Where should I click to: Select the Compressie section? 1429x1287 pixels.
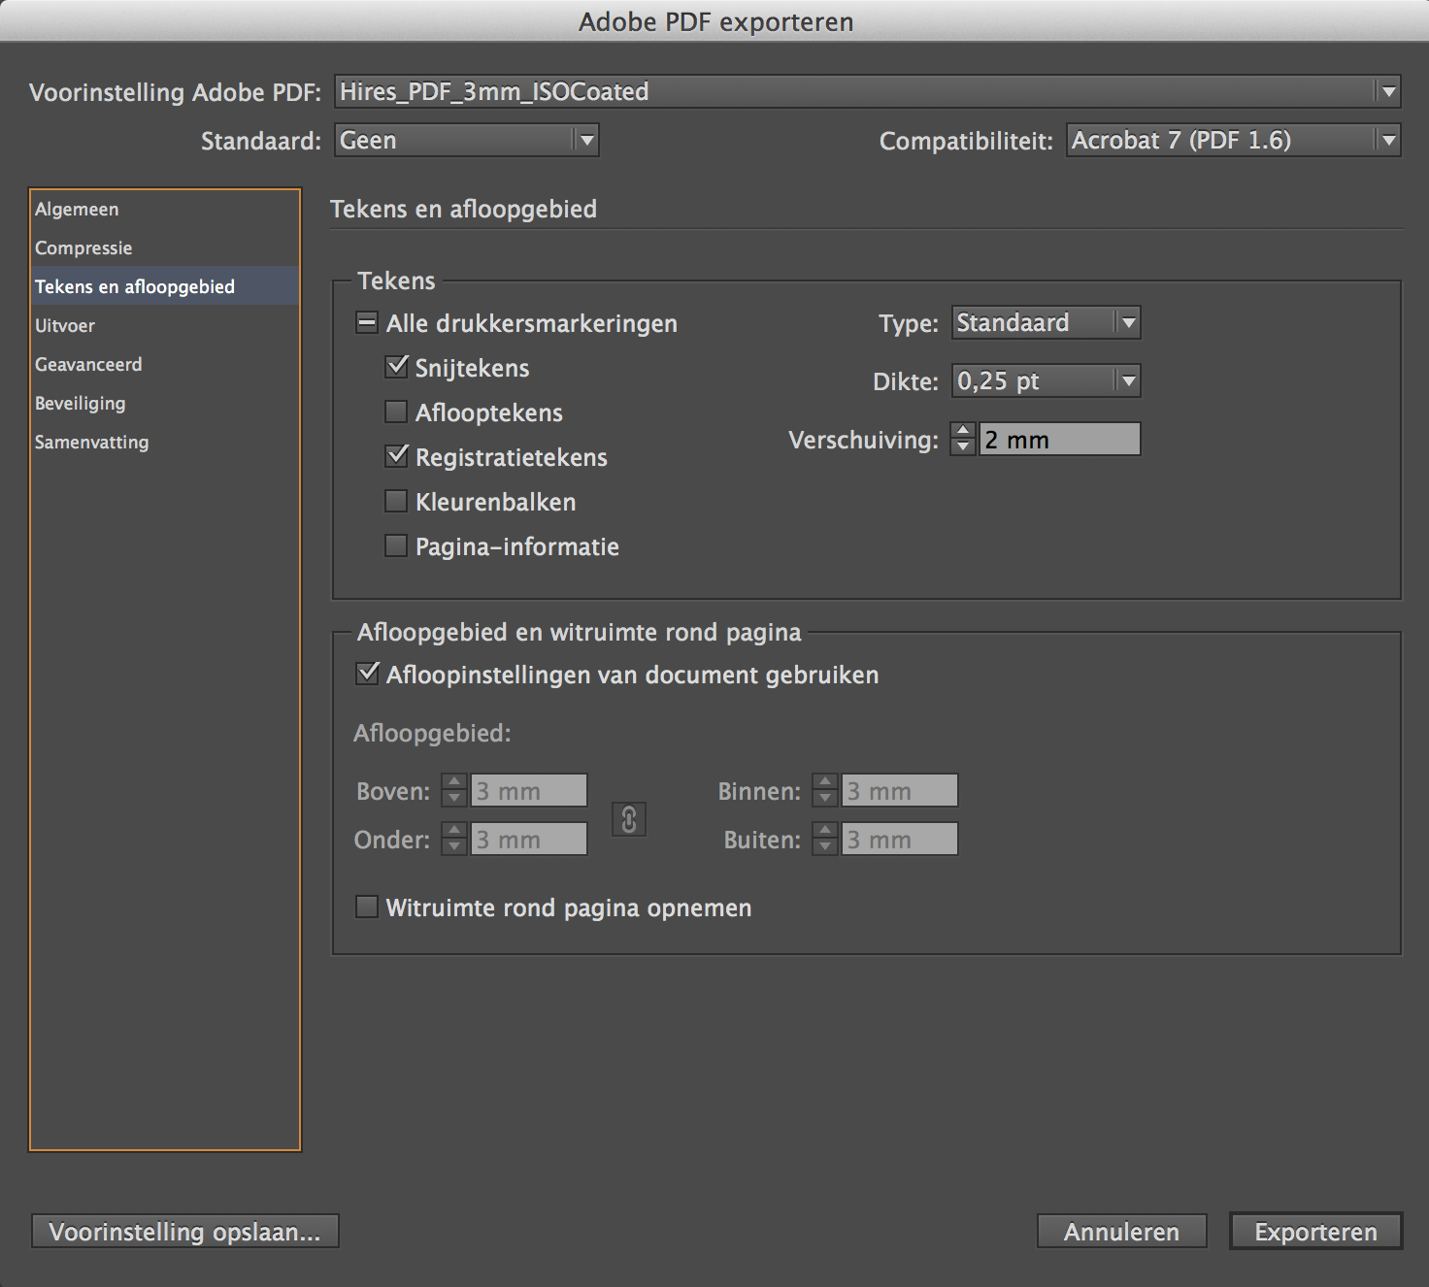tap(165, 247)
